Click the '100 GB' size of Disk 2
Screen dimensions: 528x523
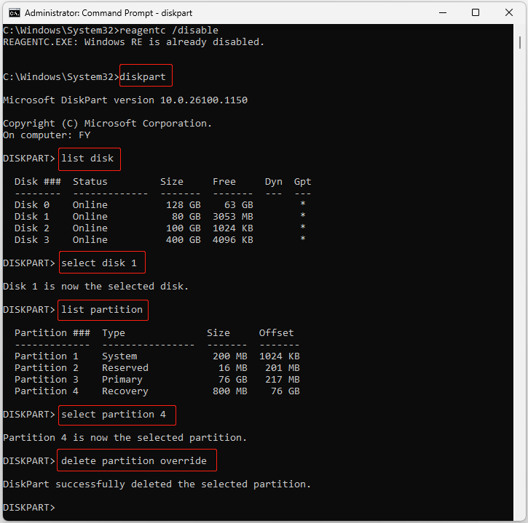coord(184,228)
